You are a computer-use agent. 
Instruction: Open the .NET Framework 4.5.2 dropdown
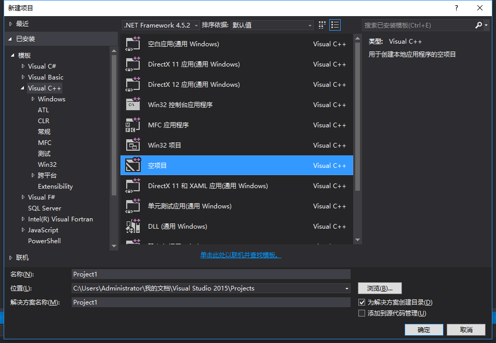tap(161, 25)
